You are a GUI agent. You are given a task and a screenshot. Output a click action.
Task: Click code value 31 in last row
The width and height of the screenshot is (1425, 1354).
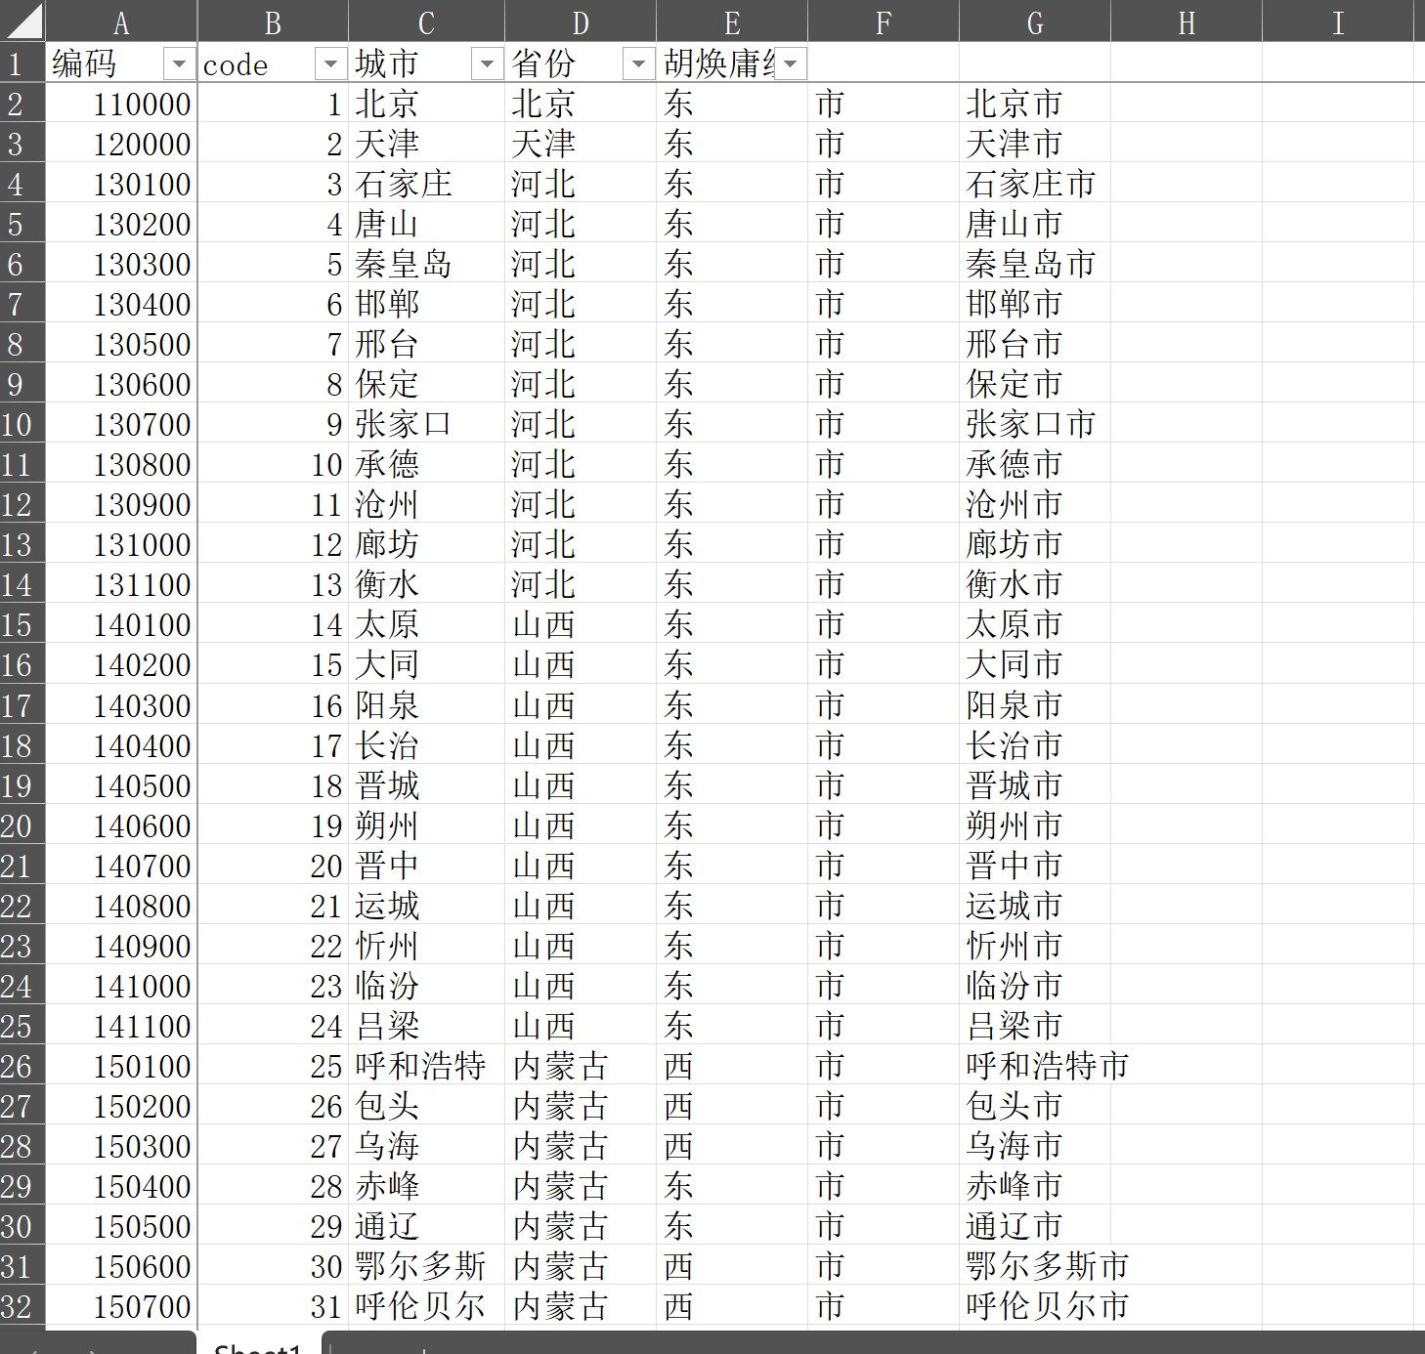(x=273, y=1306)
